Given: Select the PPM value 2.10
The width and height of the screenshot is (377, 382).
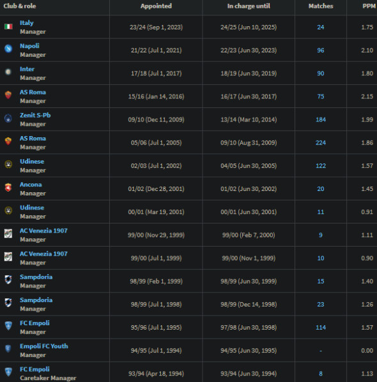Looking at the screenshot, I should pyautogui.click(x=367, y=50).
